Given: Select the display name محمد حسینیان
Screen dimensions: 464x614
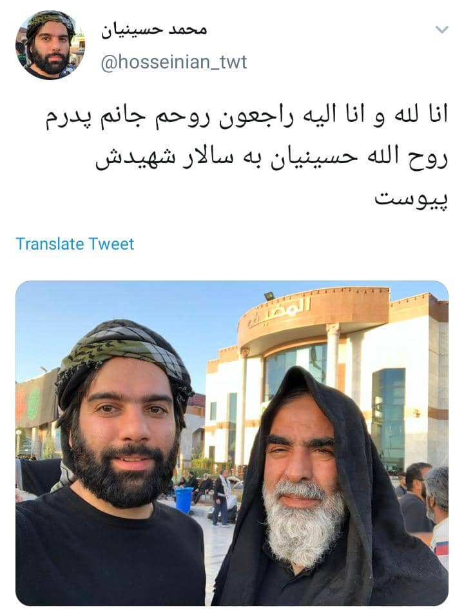Looking at the screenshot, I should [x=154, y=30].
